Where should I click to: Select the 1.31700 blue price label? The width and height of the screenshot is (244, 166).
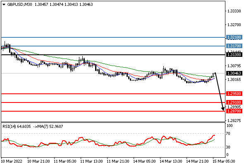[234, 46]
